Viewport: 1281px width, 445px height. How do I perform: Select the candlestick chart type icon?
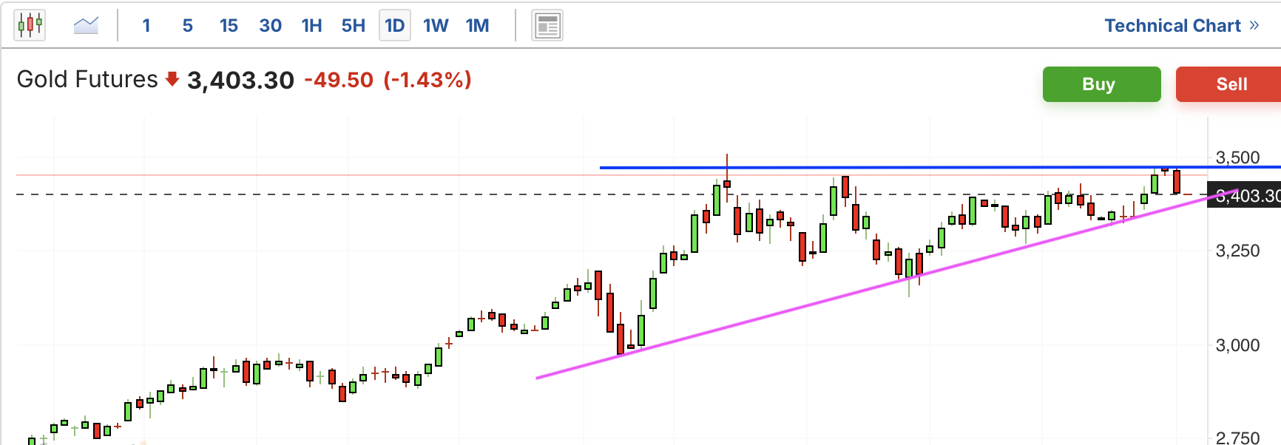point(30,25)
